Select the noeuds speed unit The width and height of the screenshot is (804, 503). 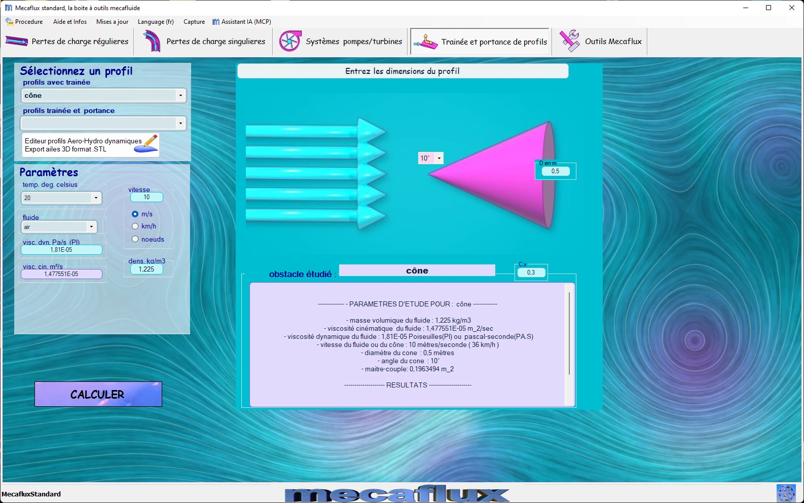click(x=135, y=239)
